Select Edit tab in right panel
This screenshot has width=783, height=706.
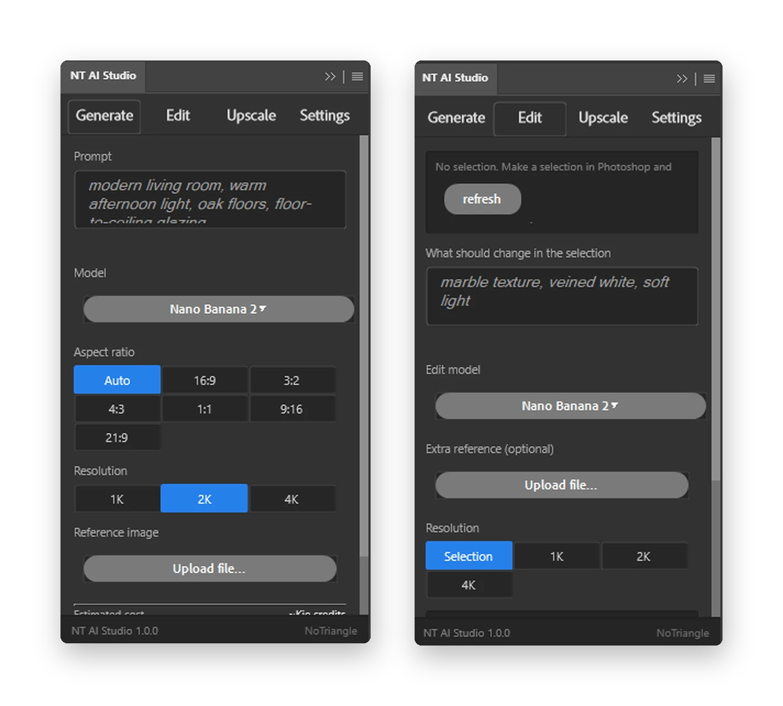click(x=530, y=118)
